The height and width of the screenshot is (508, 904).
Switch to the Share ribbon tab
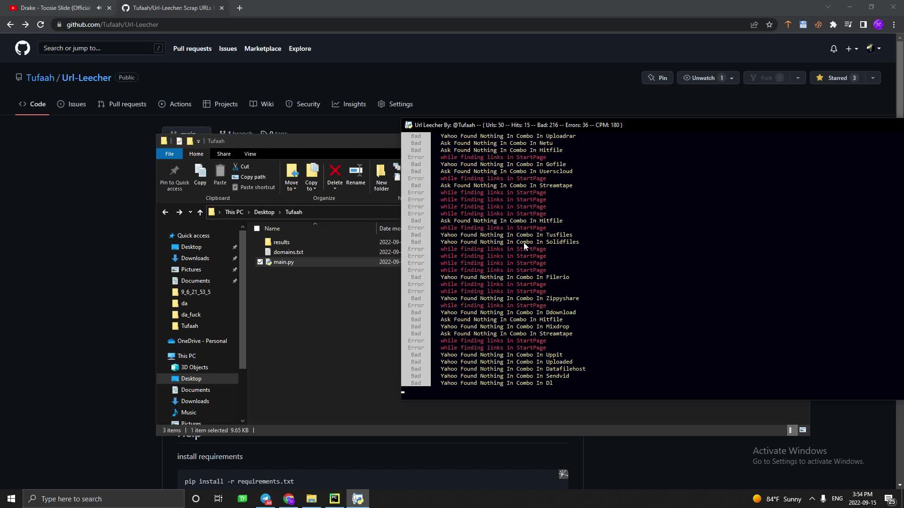224,154
